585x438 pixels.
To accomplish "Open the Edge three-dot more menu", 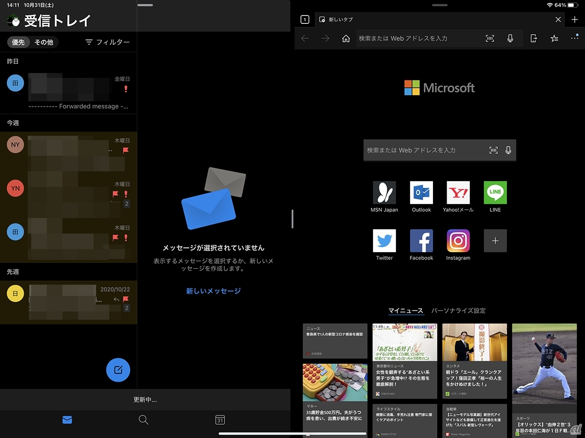I will [575, 38].
